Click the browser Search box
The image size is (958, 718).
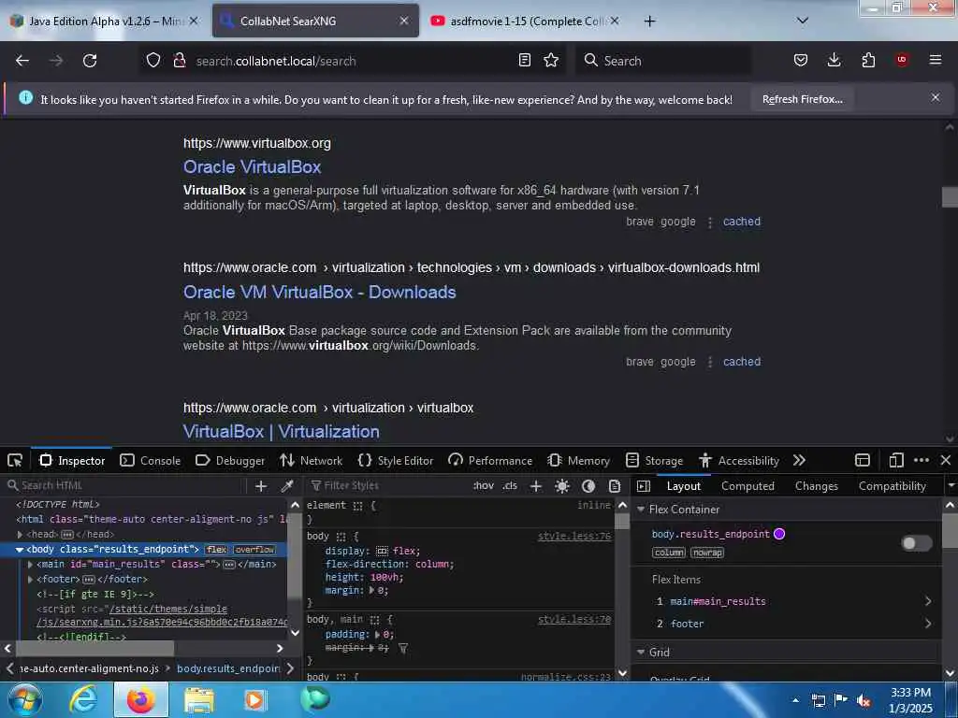click(x=663, y=61)
